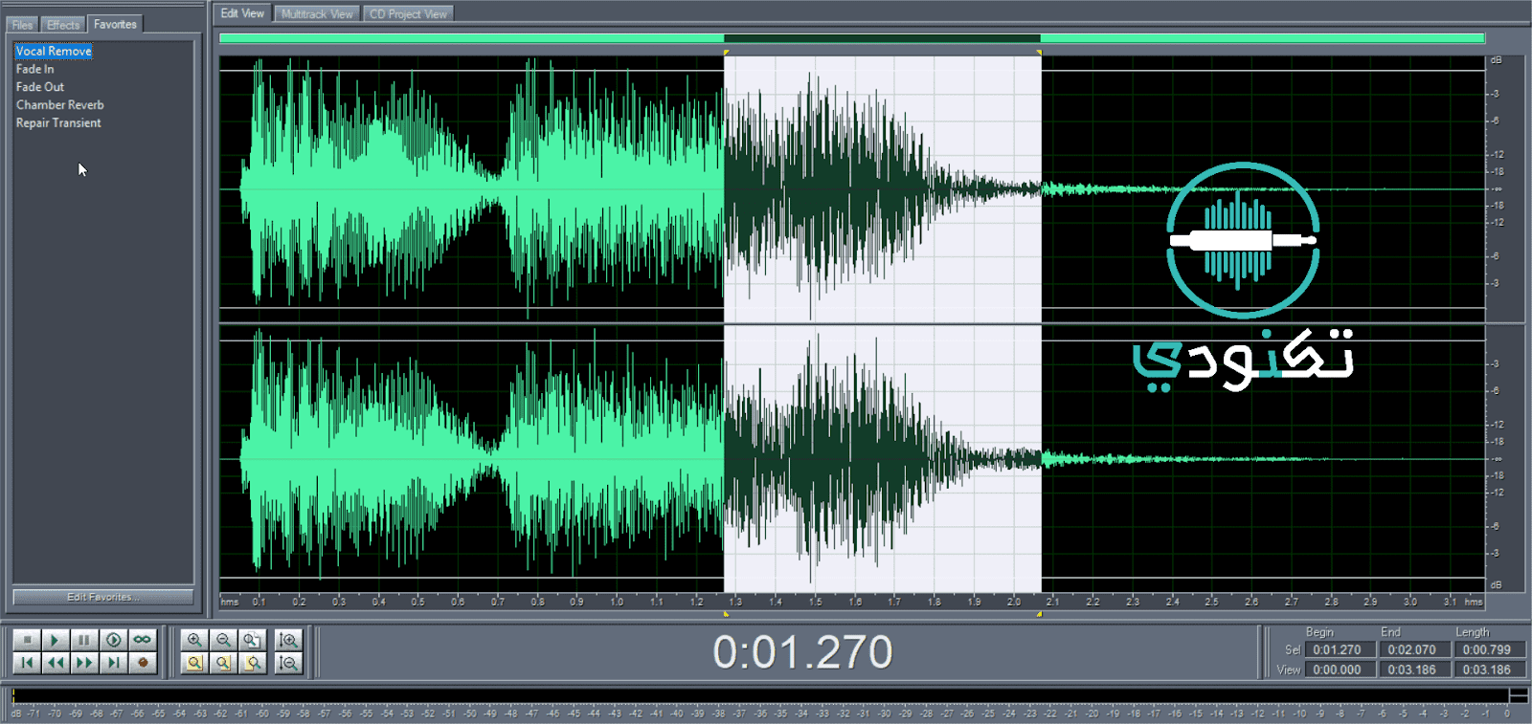Choose Chamber Reverb from favorites
Image resolution: width=1532 pixels, height=724 pixels.
[x=59, y=105]
